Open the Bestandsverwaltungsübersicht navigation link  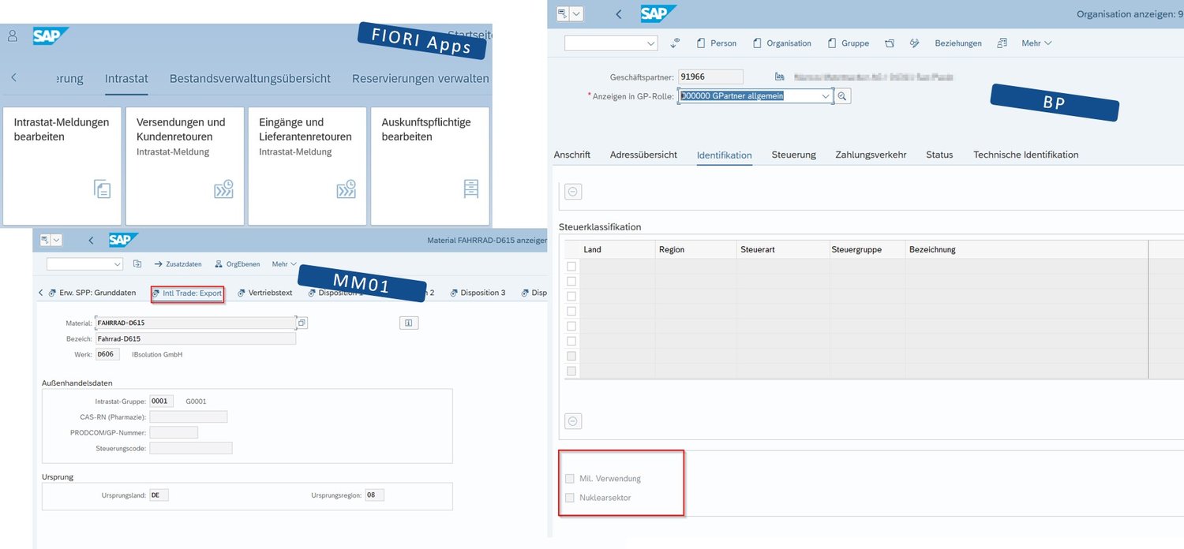(x=250, y=78)
